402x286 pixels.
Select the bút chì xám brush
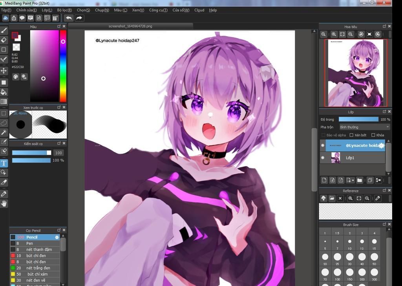pos(35,274)
